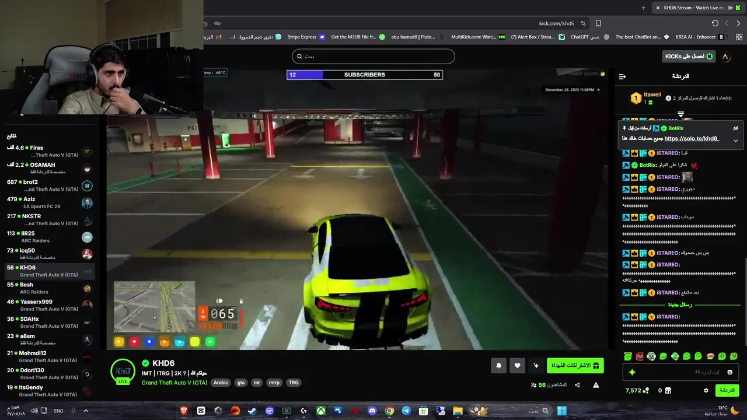Open the Get the M3U8 File bookmark
The width and height of the screenshot is (747, 420).
pos(358,37)
